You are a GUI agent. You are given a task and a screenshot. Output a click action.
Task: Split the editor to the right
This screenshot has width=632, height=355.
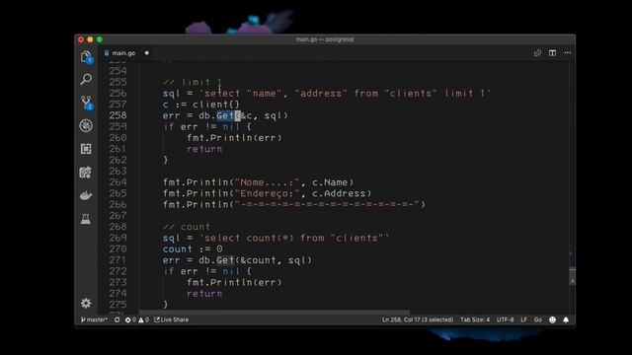(x=552, y=53)
